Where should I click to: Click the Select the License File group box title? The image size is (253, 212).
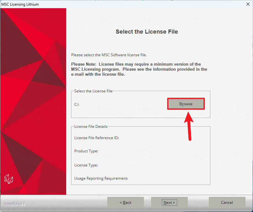click(93, 91)
